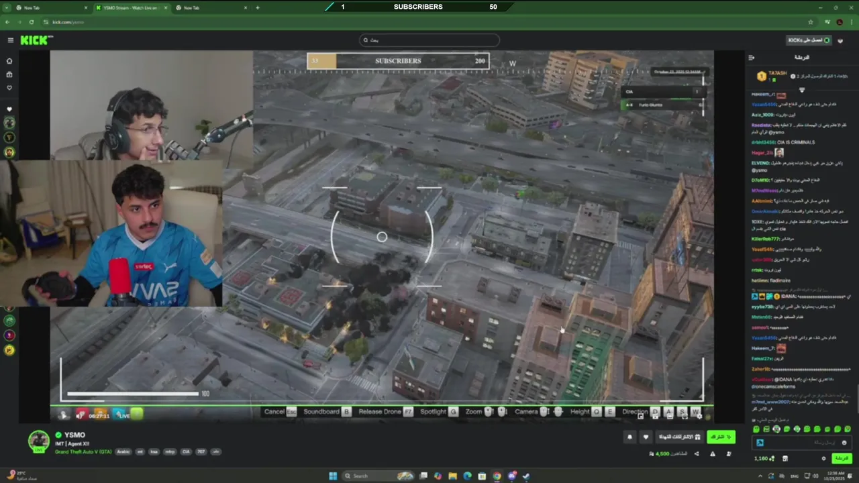Open the Windows Start menu
The width and height of the screenshot is (859, 483).
point(333,476)
